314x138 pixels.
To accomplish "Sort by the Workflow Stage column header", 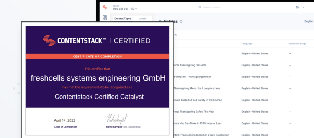I will pos(298,44).
